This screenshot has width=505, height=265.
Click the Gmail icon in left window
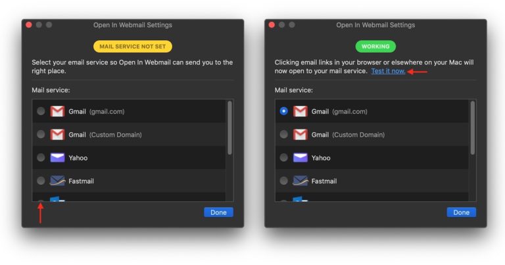[57, 111]
